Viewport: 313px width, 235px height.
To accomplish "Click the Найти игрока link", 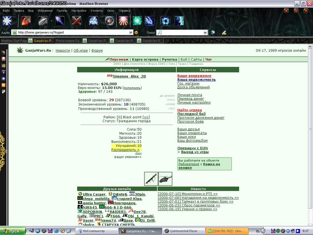I will pyautogui.click(x=189, y=110).
